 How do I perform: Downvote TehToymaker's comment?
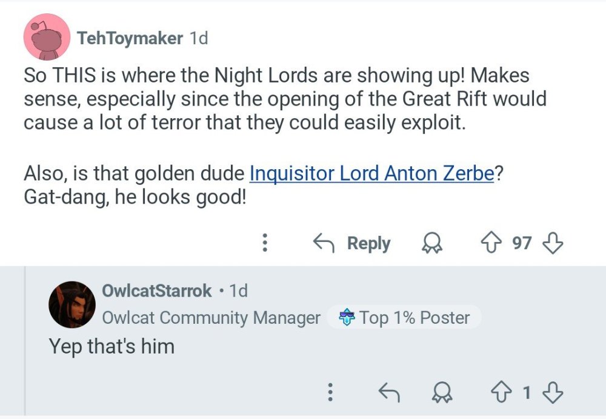click(x=552, y=243)
